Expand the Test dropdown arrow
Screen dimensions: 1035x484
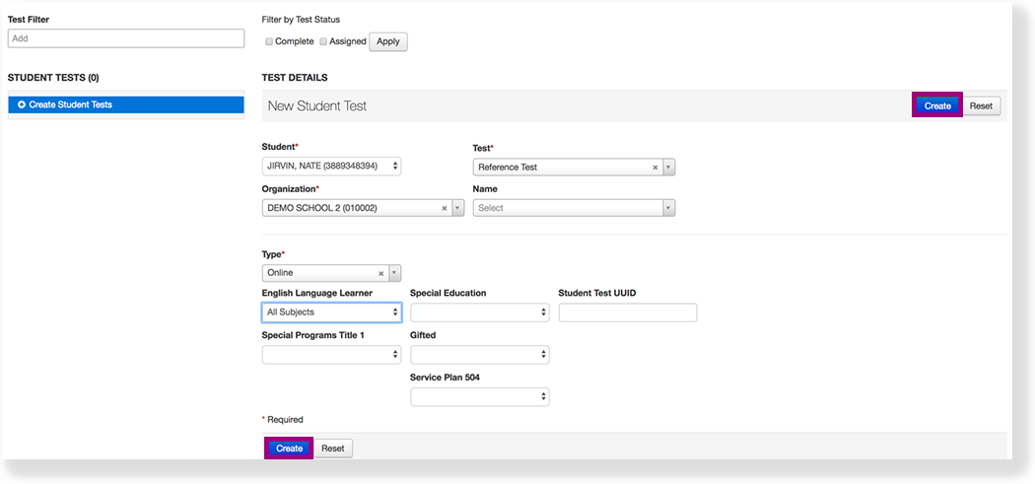pos(668,168)
